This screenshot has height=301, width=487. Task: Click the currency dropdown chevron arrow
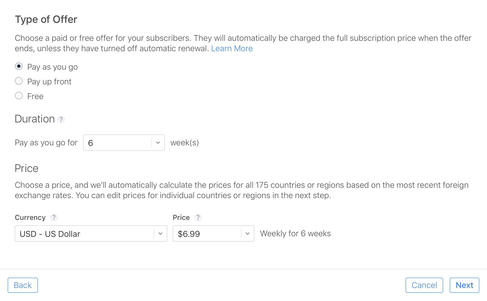click(160, 234)
